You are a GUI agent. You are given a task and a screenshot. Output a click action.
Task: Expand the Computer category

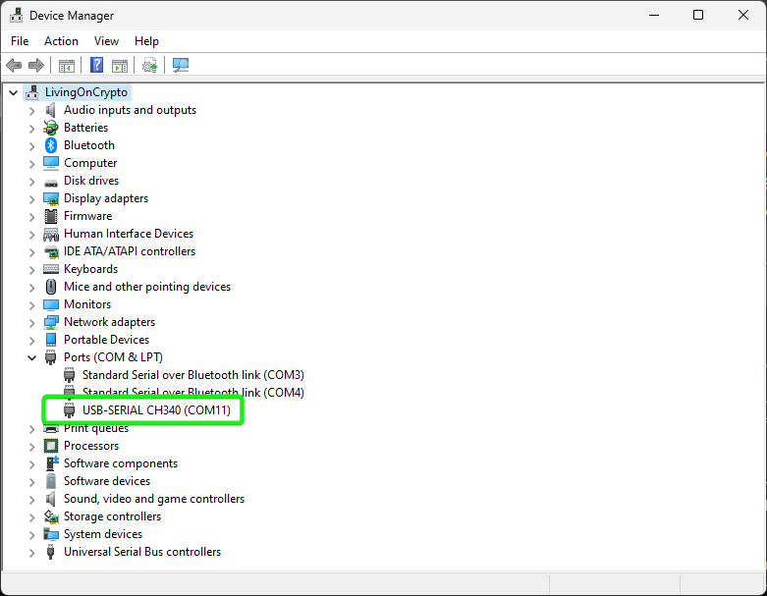[x=31, y=164]
